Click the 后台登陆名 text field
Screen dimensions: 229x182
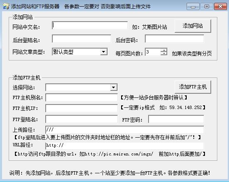(x=81, y=39)
